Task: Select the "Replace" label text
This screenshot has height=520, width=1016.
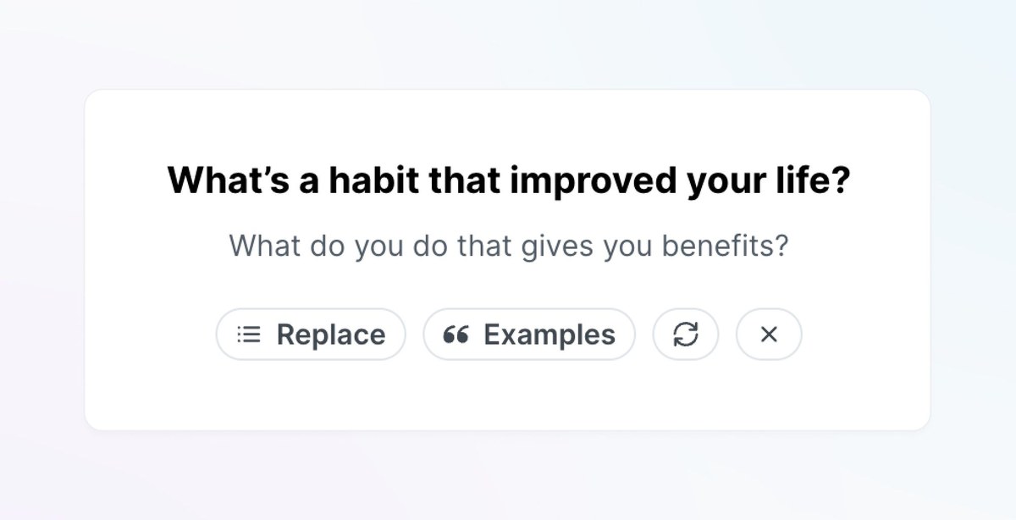Action: point(331,335)
